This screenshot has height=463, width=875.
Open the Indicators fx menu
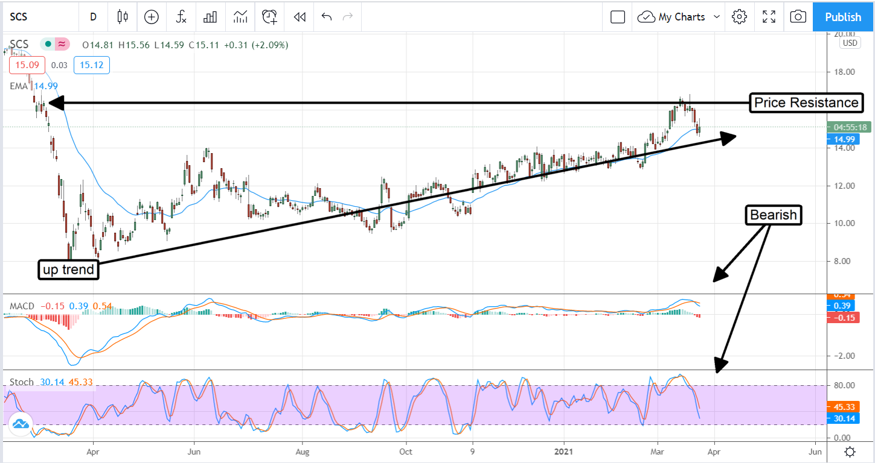tap(181, 17)
